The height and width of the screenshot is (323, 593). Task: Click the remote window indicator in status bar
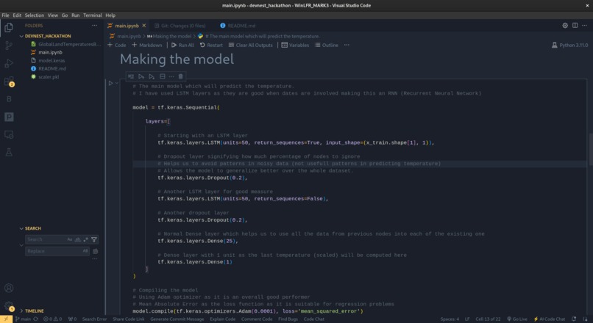point(6,319)
